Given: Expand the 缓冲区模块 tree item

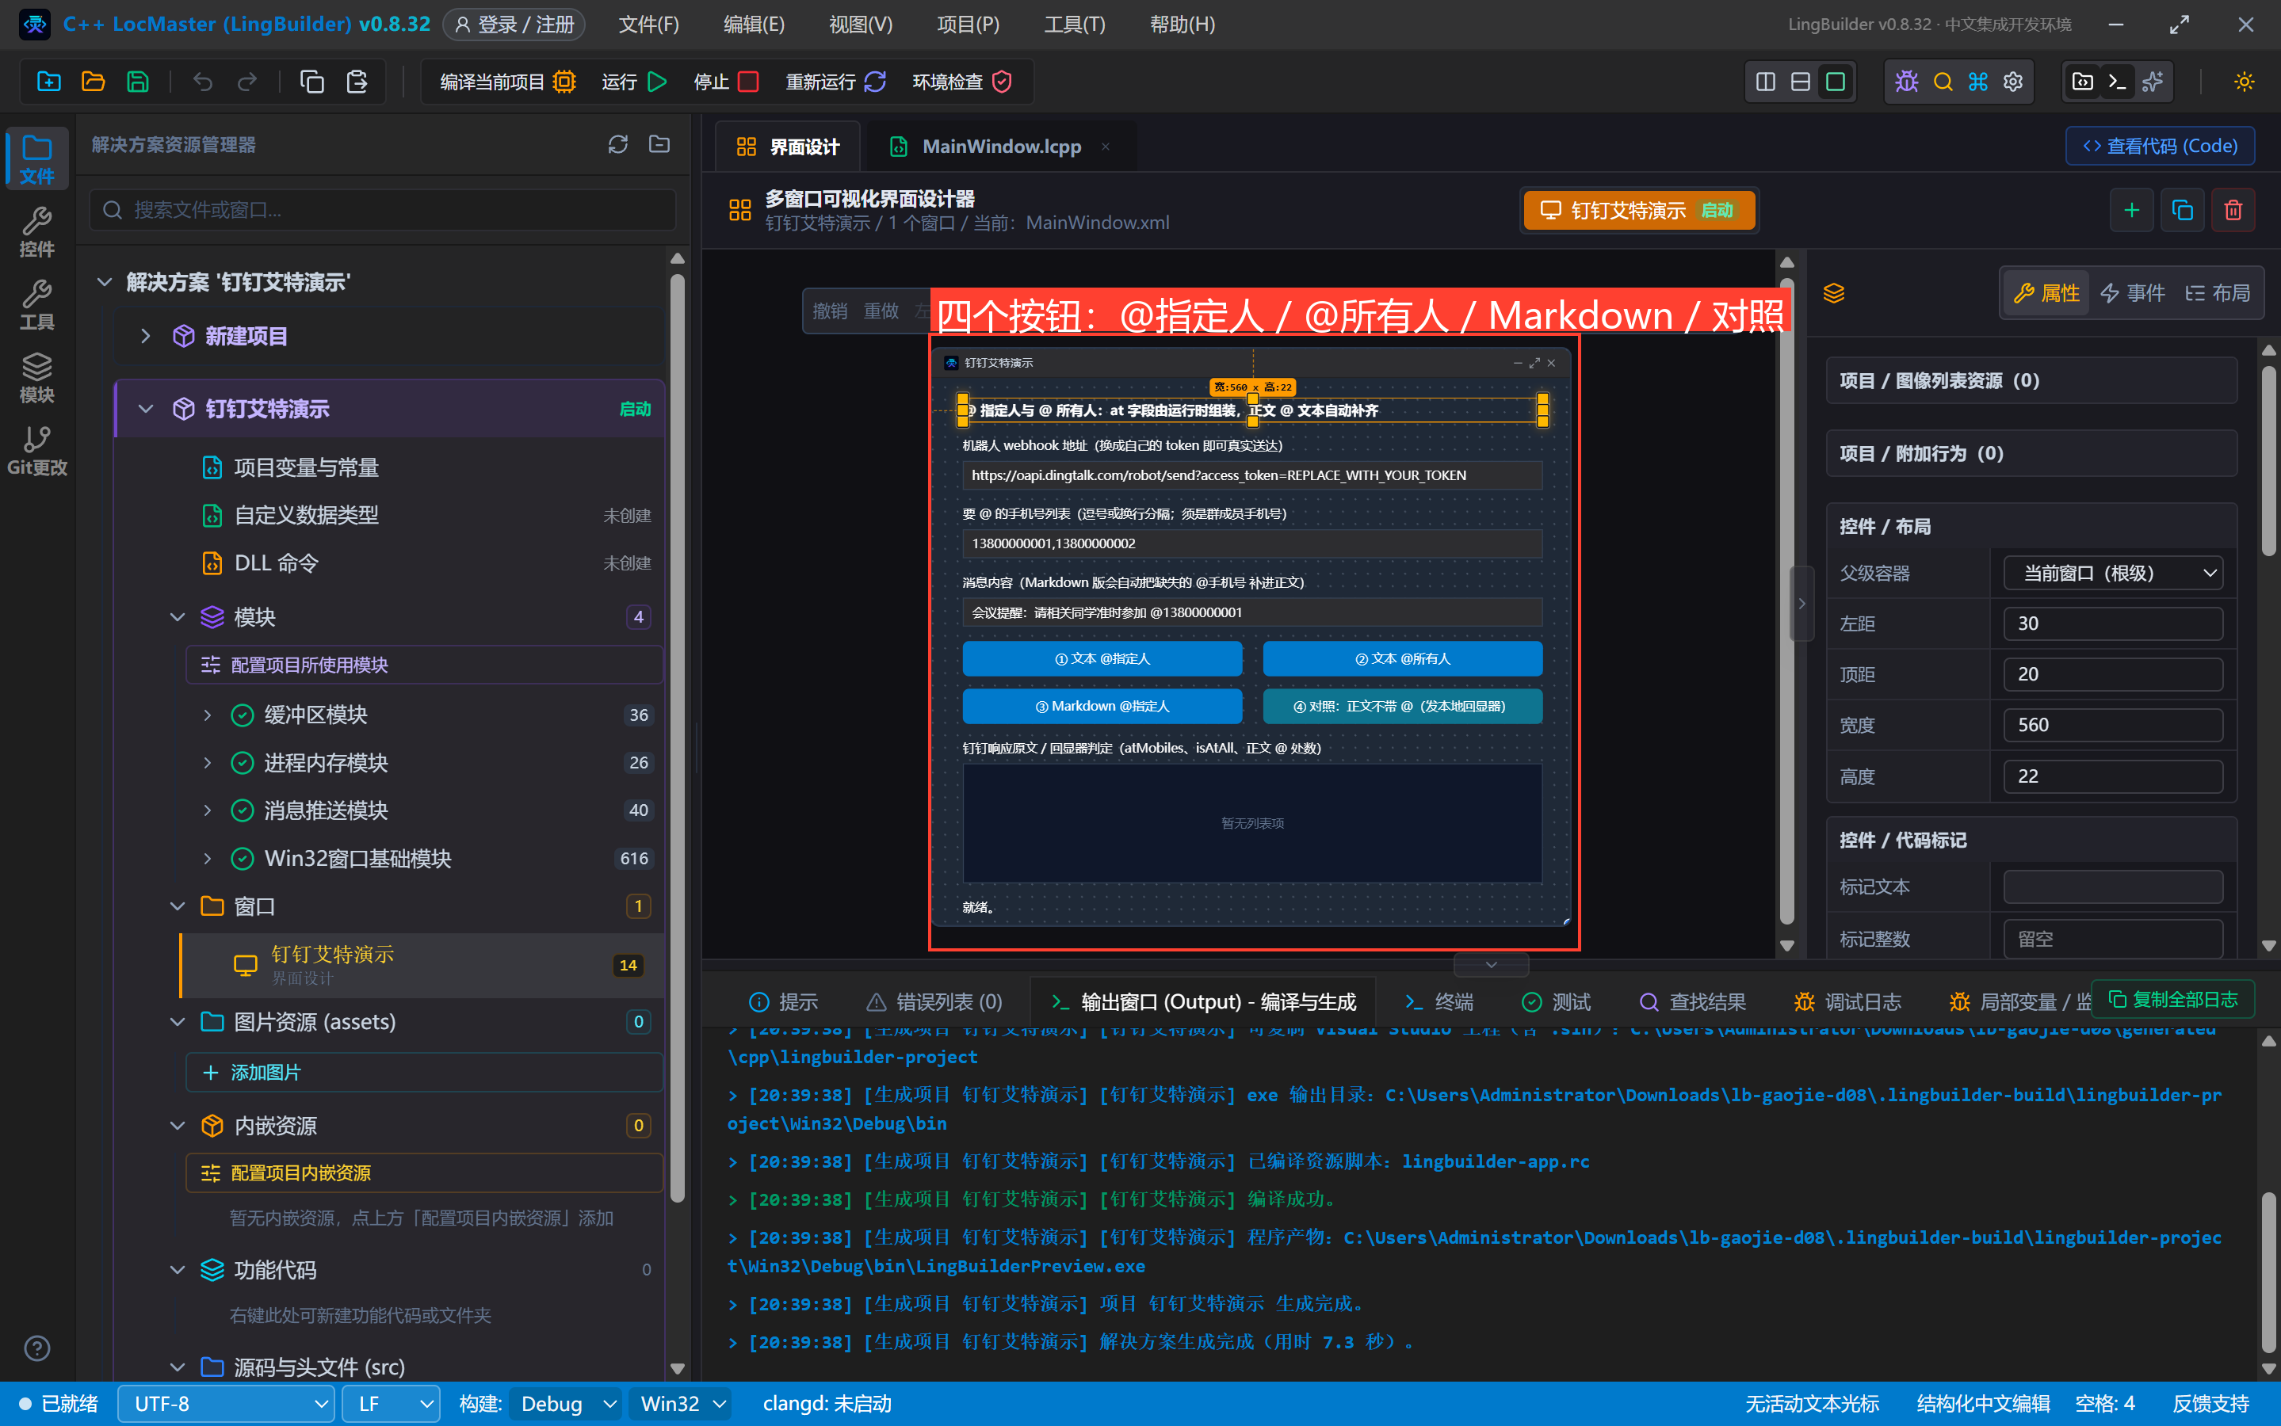Looking at the screenshot, I should click(x=207, y=715).
